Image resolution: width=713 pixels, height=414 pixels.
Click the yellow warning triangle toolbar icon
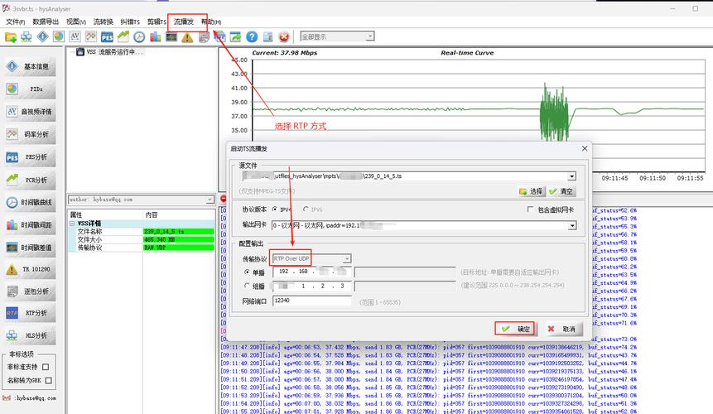(x=187, y=37)
